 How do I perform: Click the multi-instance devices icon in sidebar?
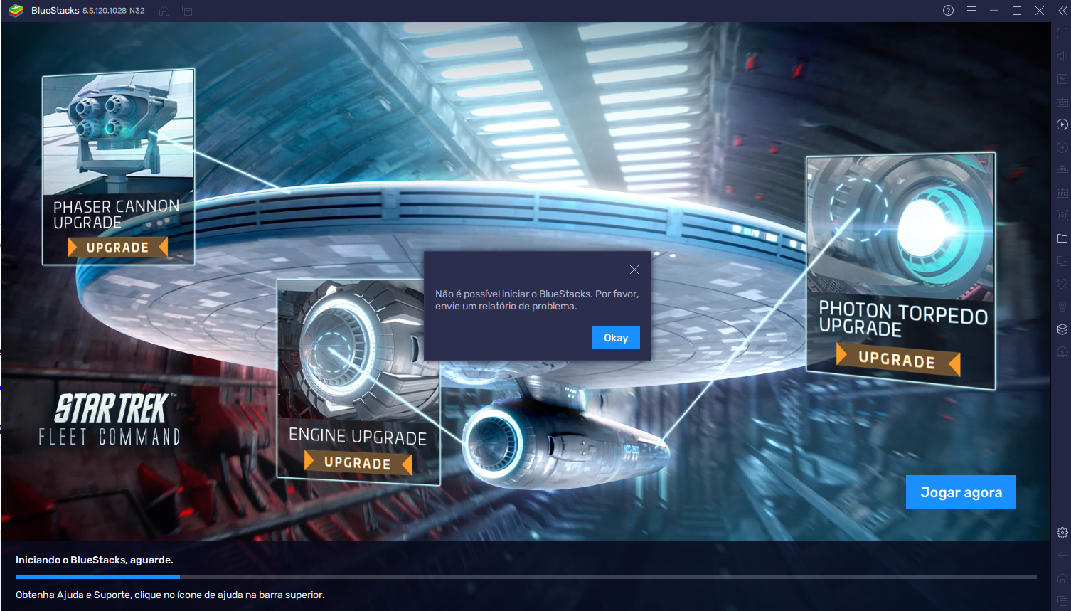point(1062,261)
